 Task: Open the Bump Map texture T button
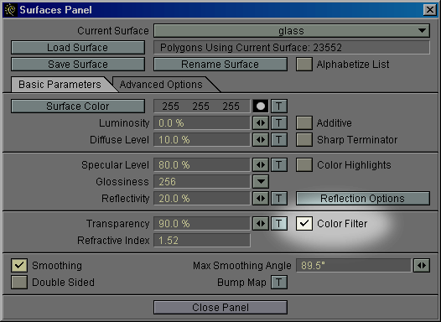tap(279, 283)
